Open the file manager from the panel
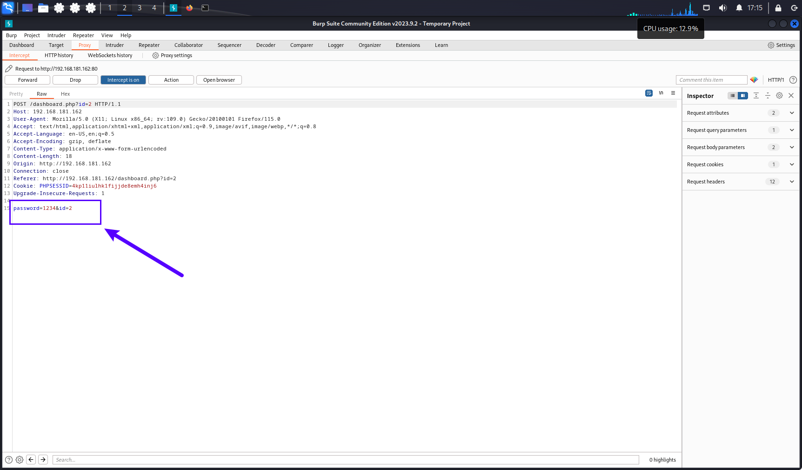 tap(43, 8)
